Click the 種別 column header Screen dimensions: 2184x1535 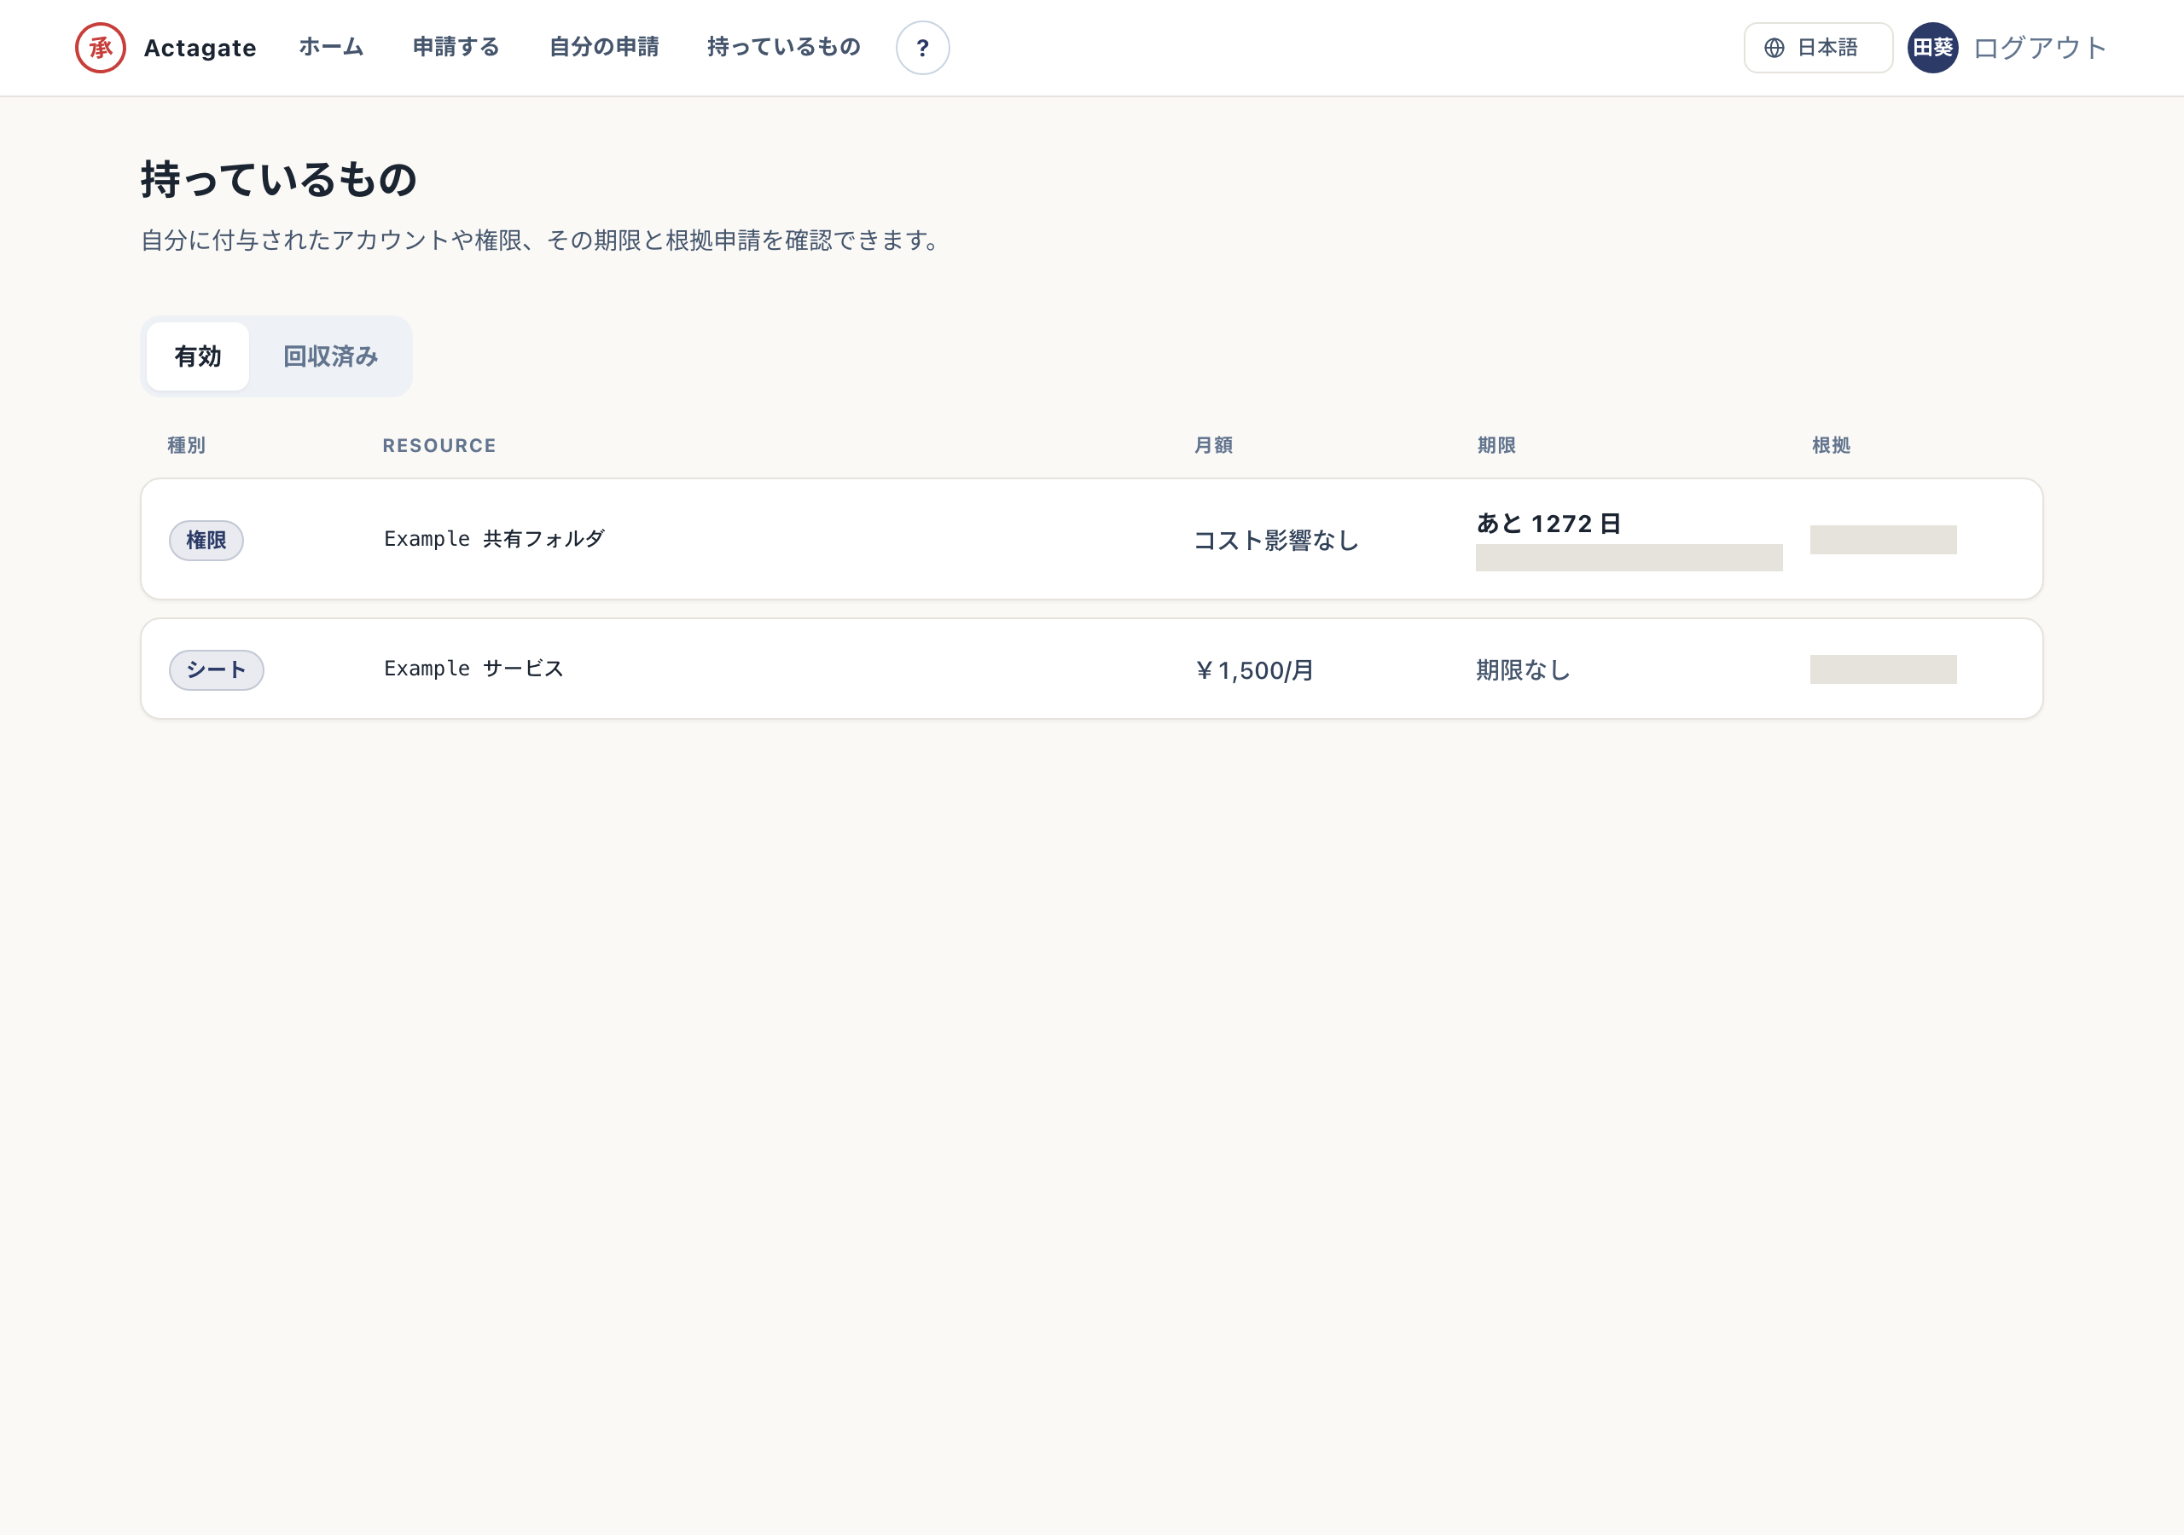pos(187,445)
